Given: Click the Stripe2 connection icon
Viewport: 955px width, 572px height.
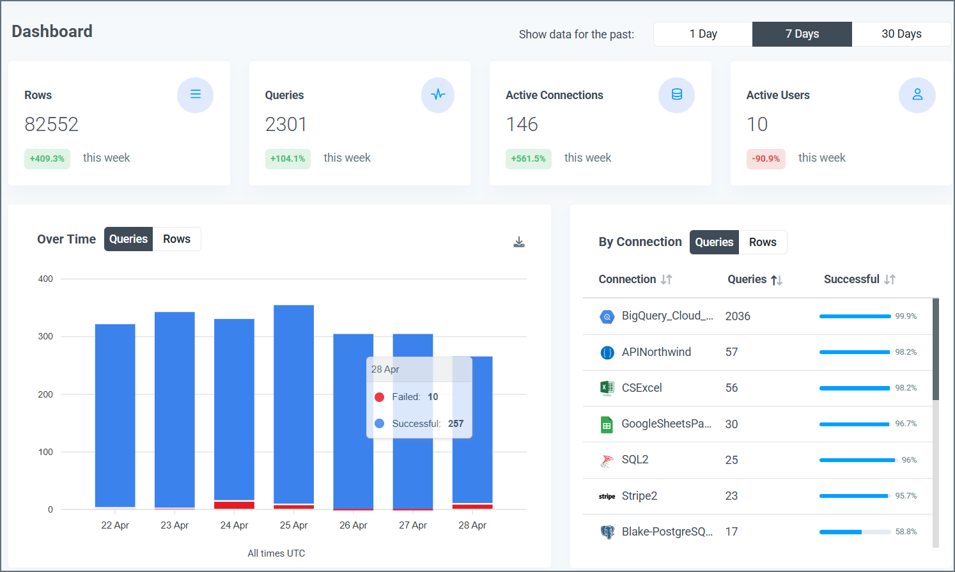Looking at the screenshot, I should (607, 495).
